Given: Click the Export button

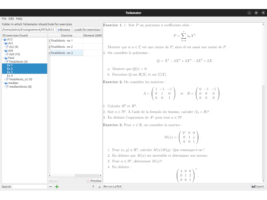Looking at the screenshot, I should pyautogui.click(x=258, y=187).
